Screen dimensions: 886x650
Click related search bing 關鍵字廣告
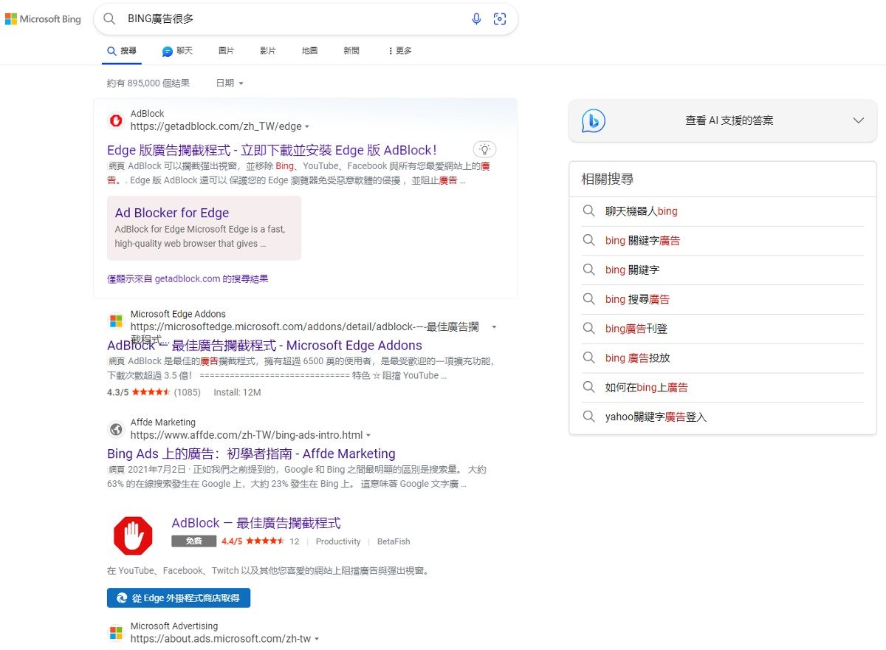642,241
